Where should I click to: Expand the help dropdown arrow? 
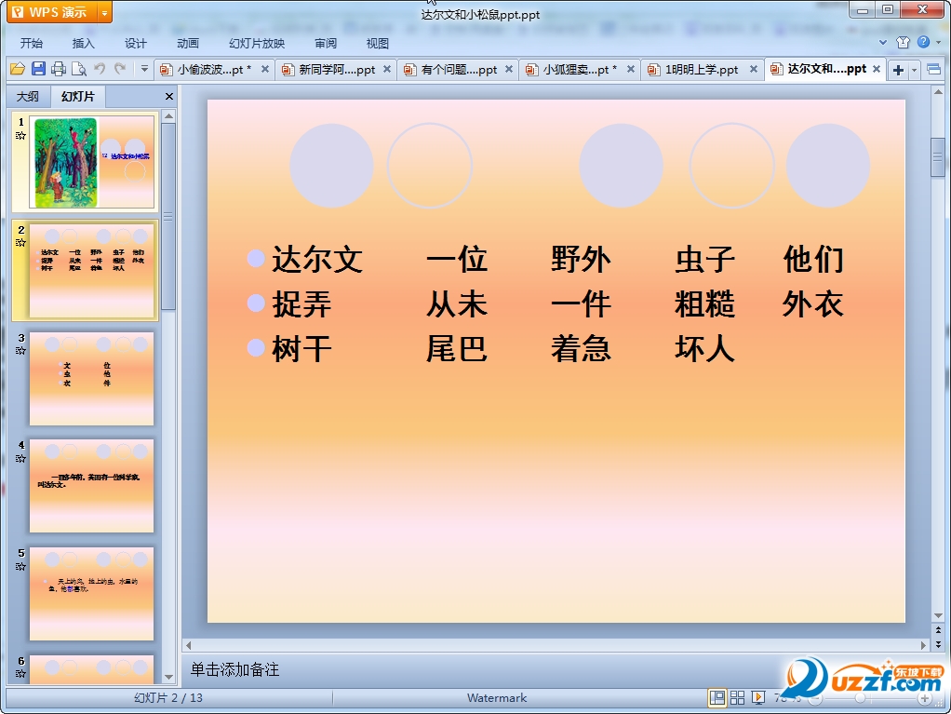pos(938,43)
